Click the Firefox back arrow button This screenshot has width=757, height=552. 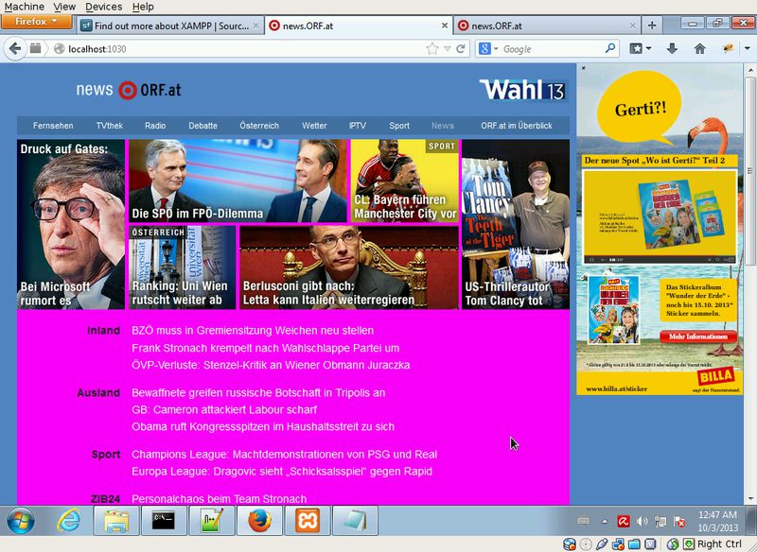click(15, 48)
